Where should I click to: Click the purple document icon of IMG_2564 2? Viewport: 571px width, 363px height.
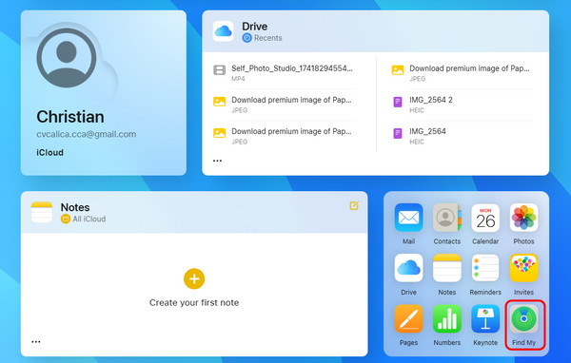click(x=398, y=102)
